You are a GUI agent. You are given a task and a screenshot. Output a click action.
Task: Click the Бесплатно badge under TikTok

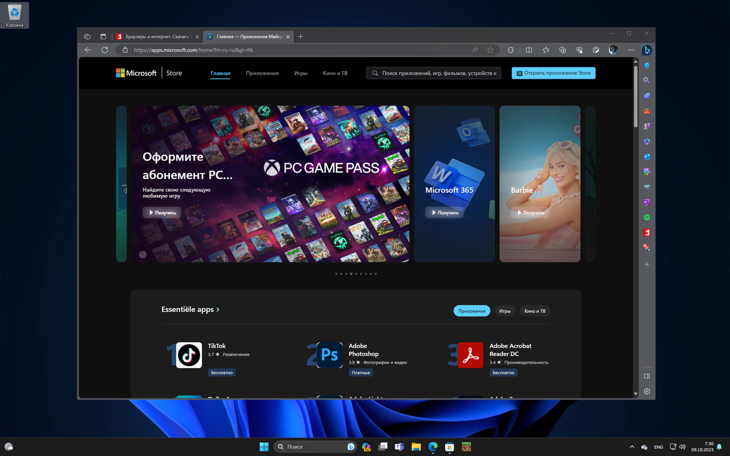click(x=222, y=373)
